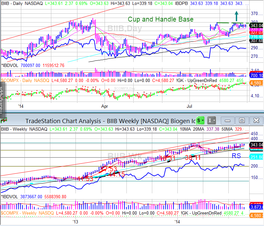Click the daily 343.04 last-price axis tag
264x226 pixels.
click(x=256, y=25)
